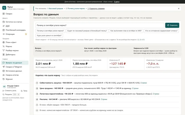Open Остатки на счетах icon
This screenshot has width=185, height=115.
(4, 22)
